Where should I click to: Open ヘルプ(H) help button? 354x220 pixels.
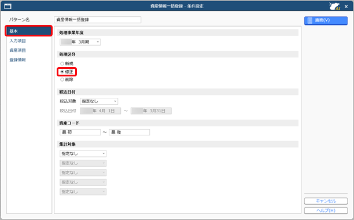(x=326, y=211)
